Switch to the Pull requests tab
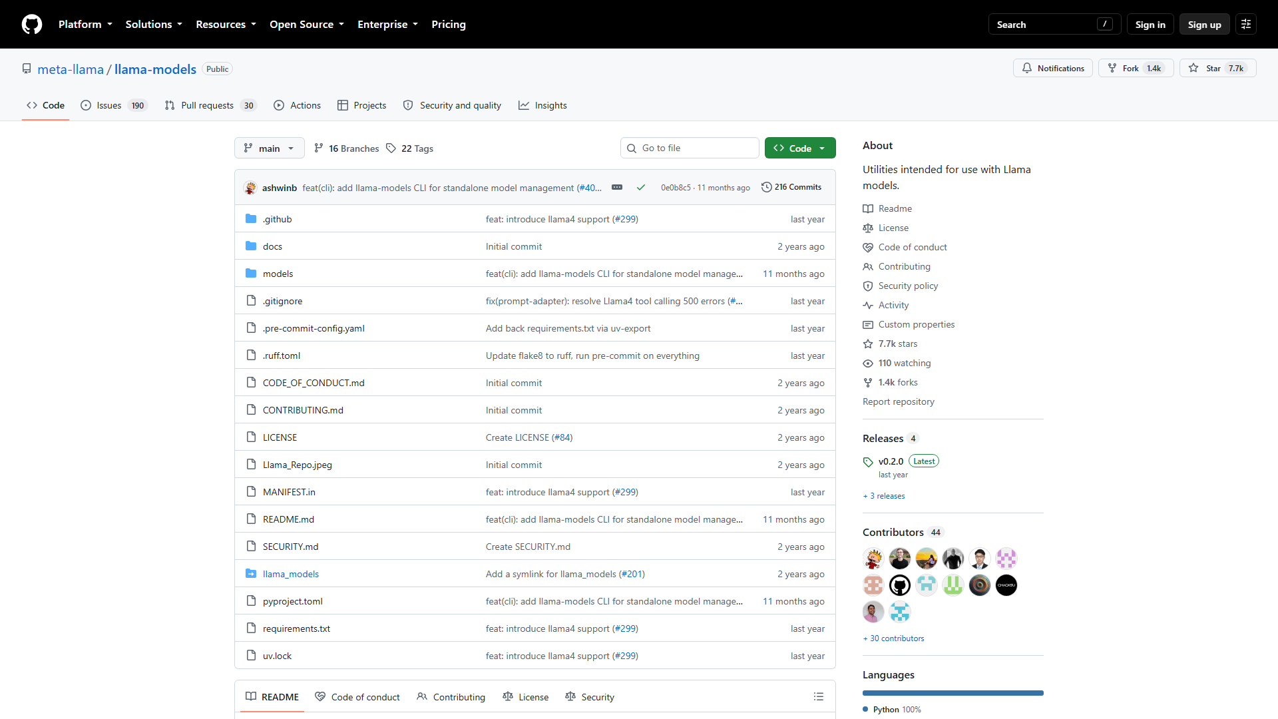Image resolution: width=1278 pixels, height=719 pixels. [x=210, y=105]
